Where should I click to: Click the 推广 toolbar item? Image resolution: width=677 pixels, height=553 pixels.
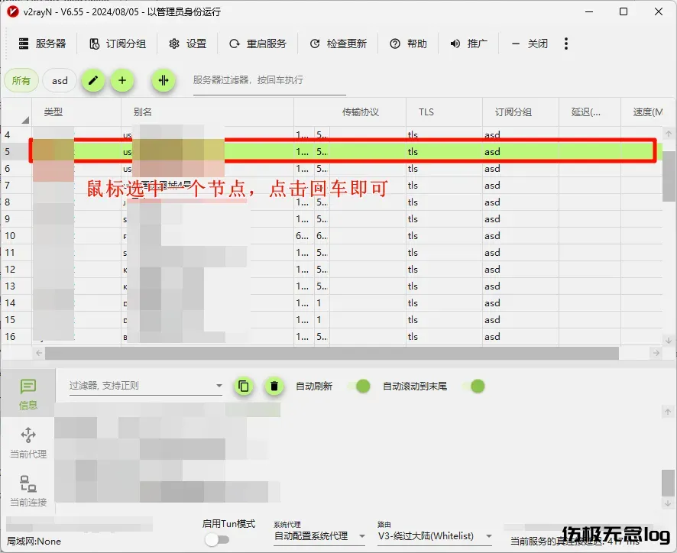tap(468, 44)
